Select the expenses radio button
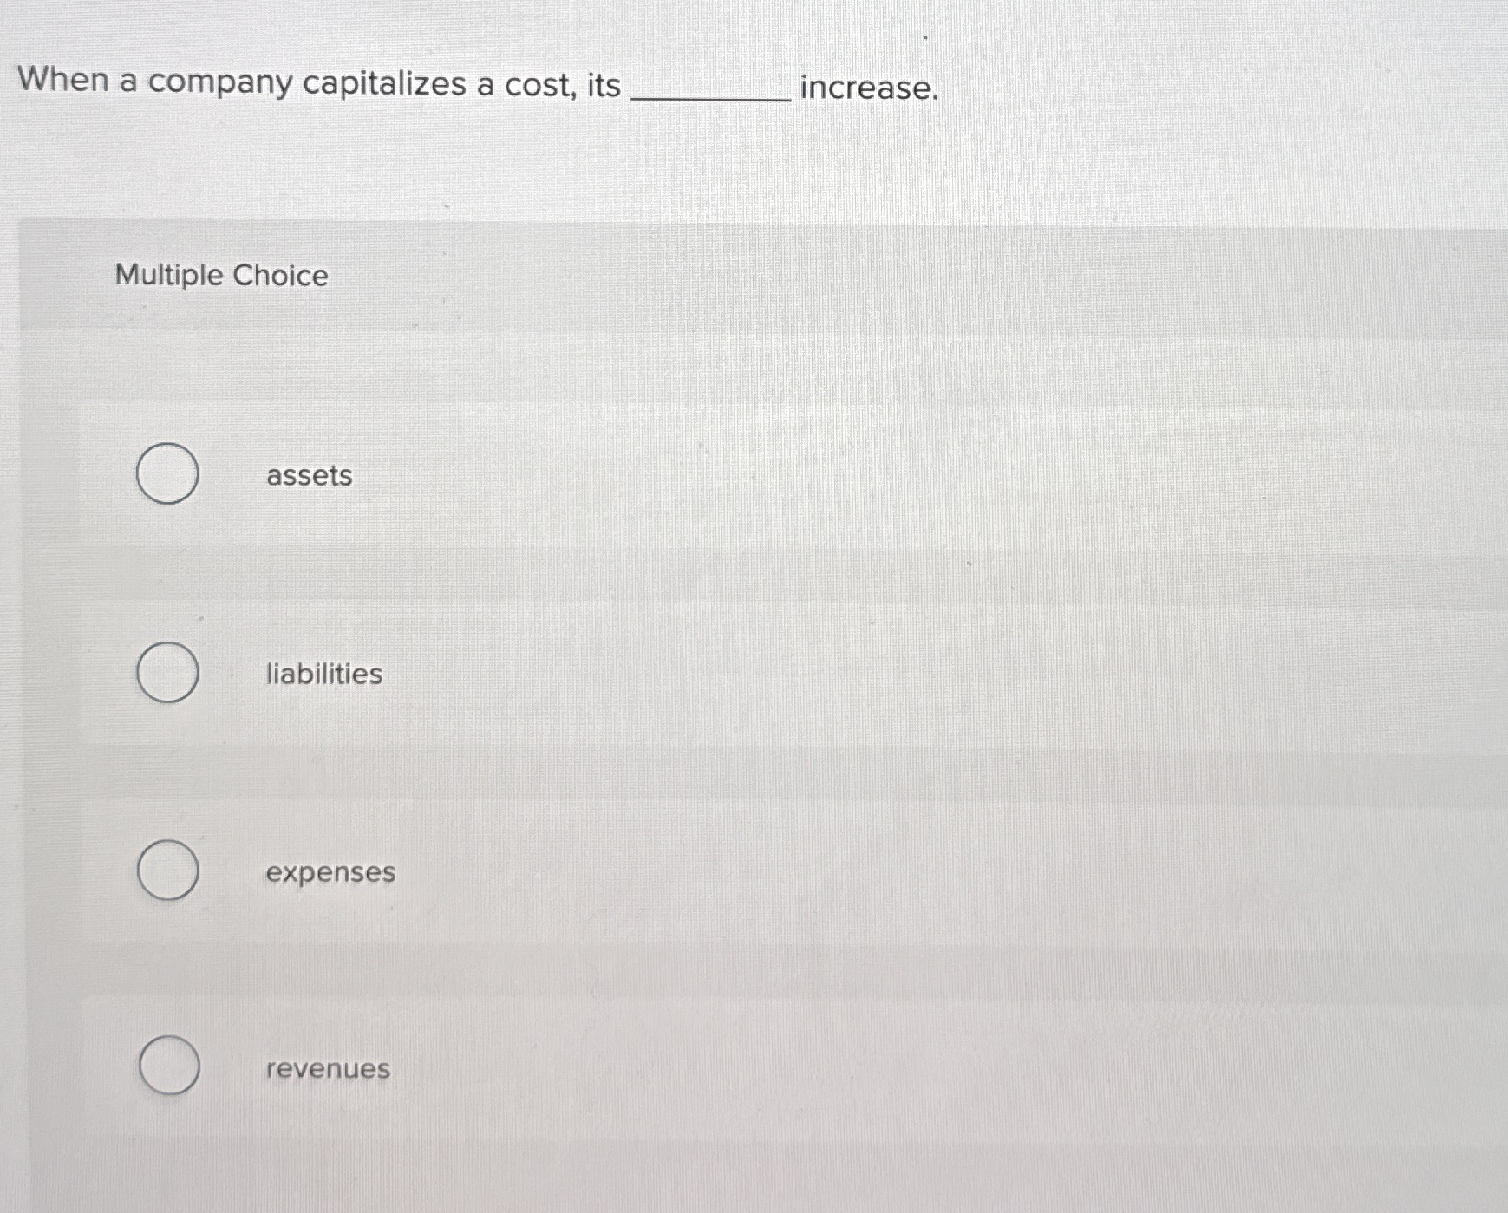 (167, 871)
